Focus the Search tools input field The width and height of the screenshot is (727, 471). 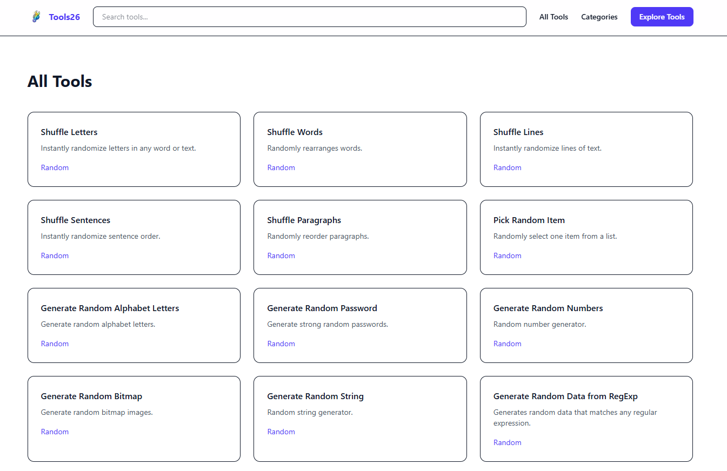point(309,17)
